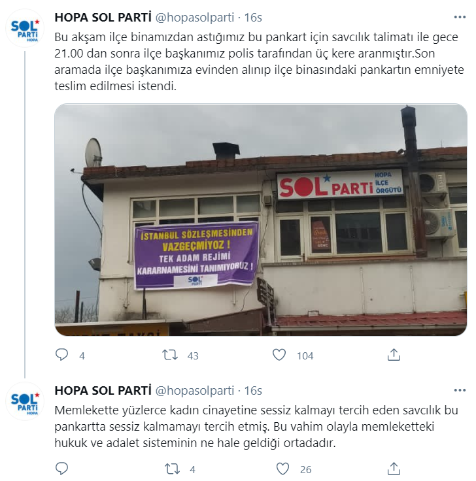Like the second tweet with 26 likes

(x=282, y=469)
